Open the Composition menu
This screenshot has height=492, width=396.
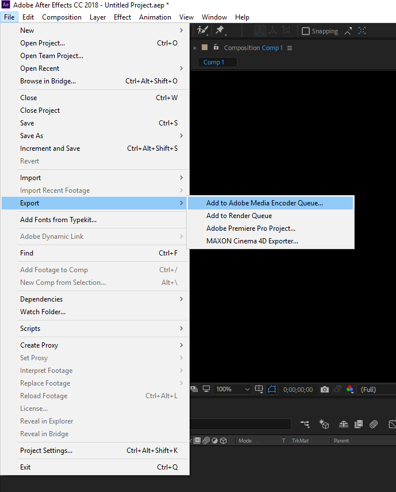[x=61, y=17]
